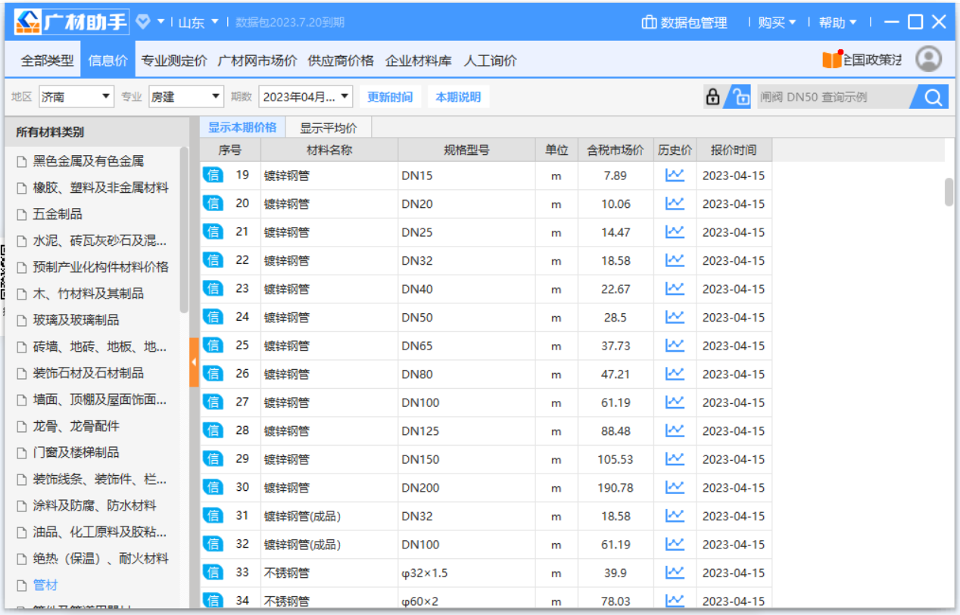Switch to 人工询价 tab
Viewport: 960px width, 615px height.
[x=491, y=61]
